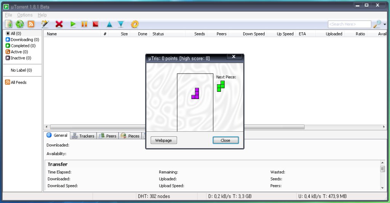The height and width of the screenshot is (203, 390).
Task: Sort by # column header
Action: (105, 34)
